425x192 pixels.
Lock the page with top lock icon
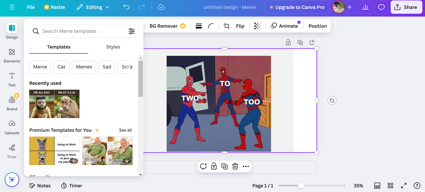pyautogui.click(x=288, y=42)
